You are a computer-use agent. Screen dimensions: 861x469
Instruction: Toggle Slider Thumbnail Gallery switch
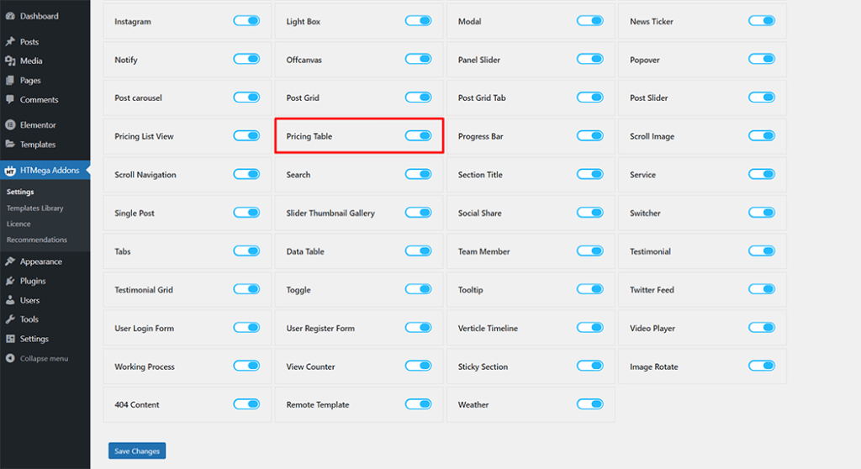tap(419, 213)
